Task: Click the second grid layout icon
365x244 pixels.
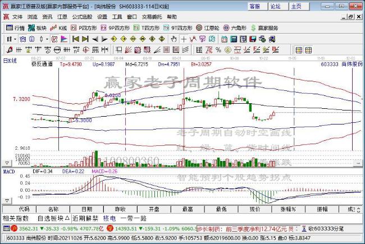Action: [308, 50]
